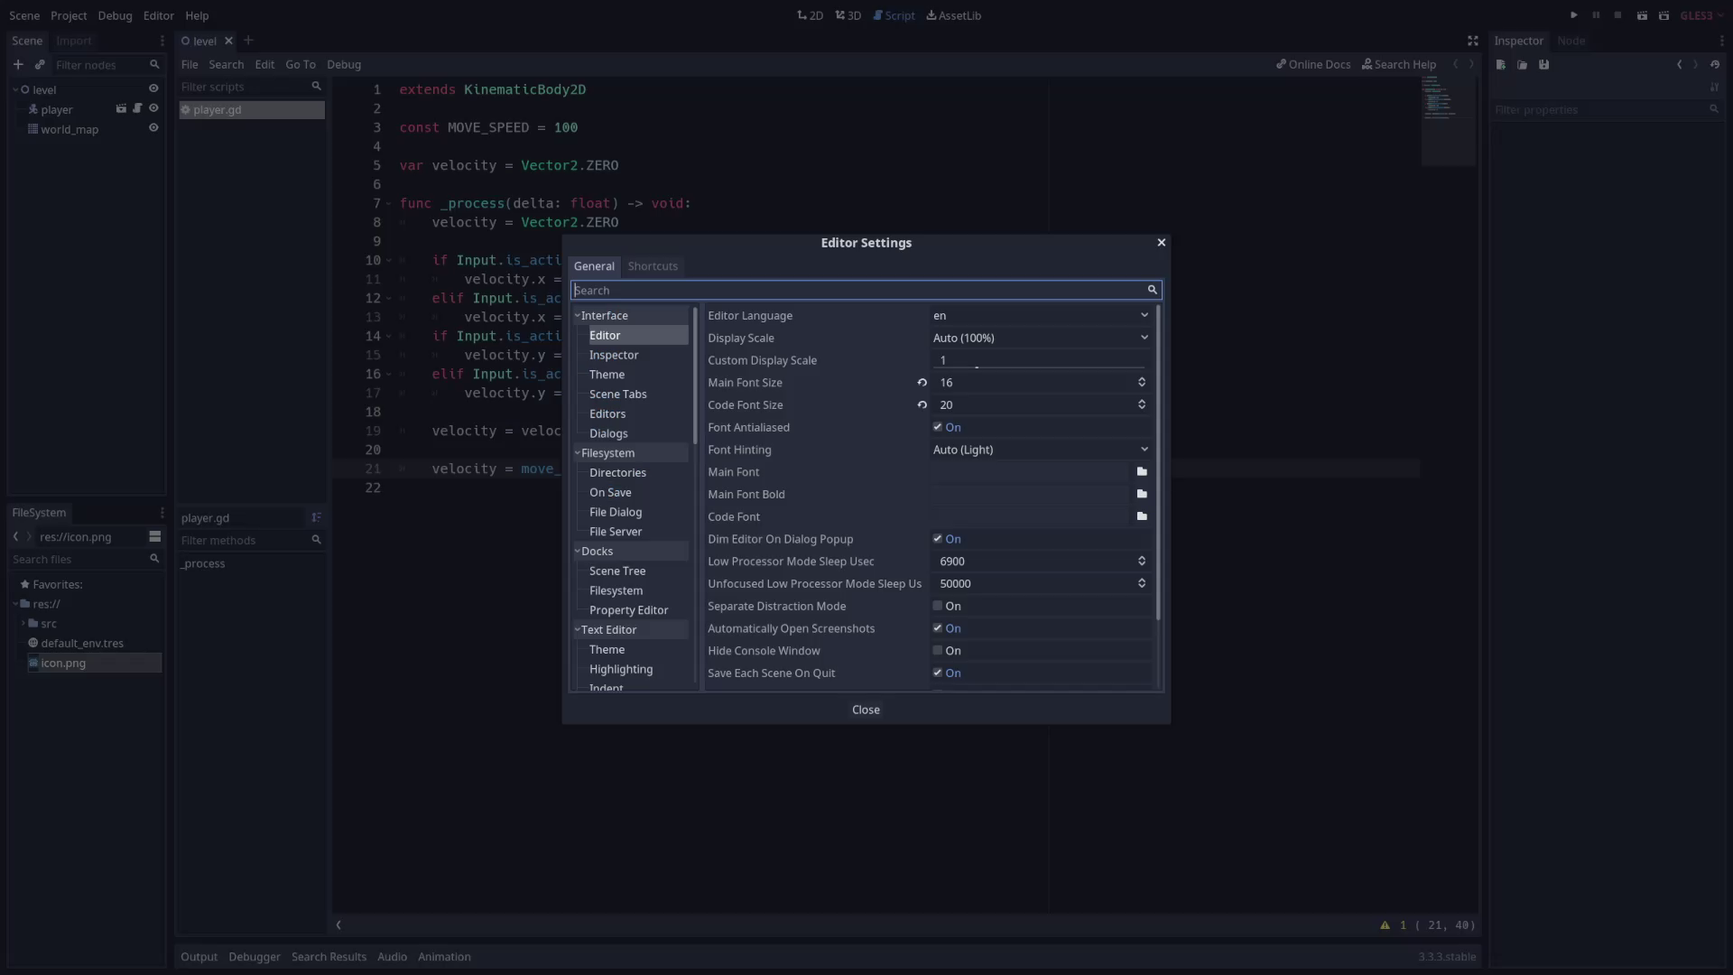
Task: Stop the running project
Action: click(1618, 15)
